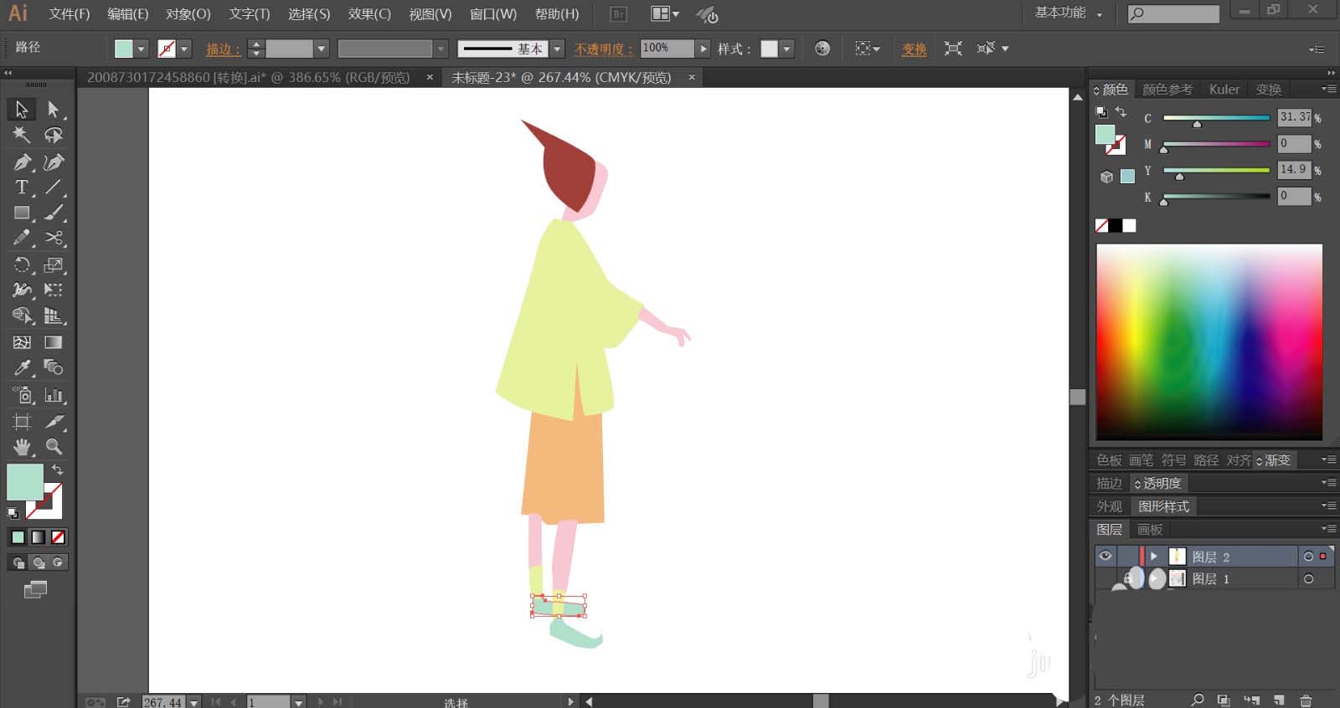Screen dimensions: 1340x708
Task: Select the Type tool
Action: point(22,187)
